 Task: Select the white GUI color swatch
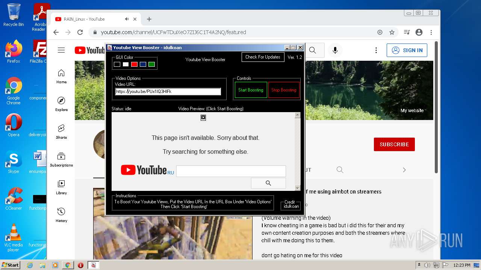click(x=126, y=64)
